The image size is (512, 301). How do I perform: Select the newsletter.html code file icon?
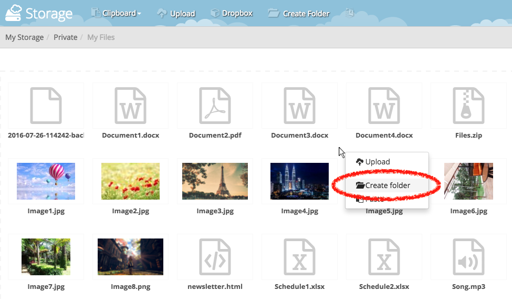click(215, 257)
